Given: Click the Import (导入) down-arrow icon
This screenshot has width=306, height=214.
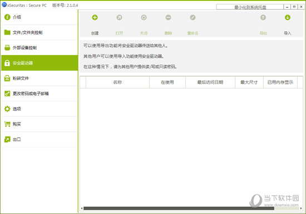Looking at the screenshot, I should (x=288, y=18).
